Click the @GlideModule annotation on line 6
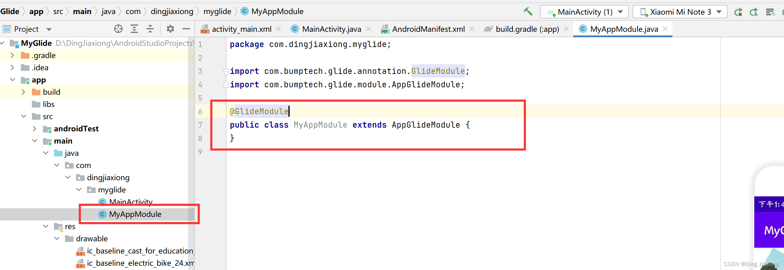Viewport: 784px width, 270px height. tap(259, 111)
